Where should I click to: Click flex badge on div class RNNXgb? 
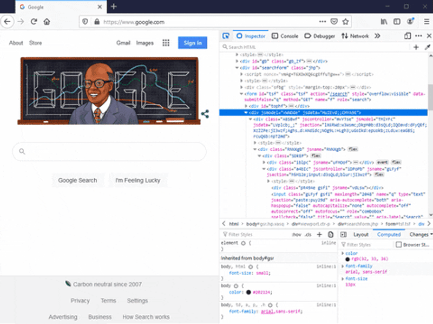click(353, 150)
